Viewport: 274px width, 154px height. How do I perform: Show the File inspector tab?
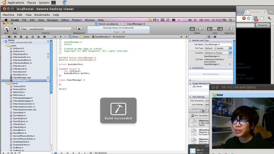(x=209, y=37)
